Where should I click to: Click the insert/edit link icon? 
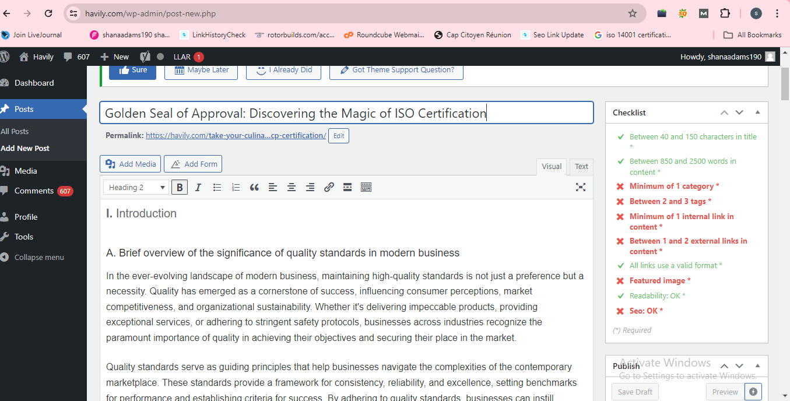click(x=329, y=187)
